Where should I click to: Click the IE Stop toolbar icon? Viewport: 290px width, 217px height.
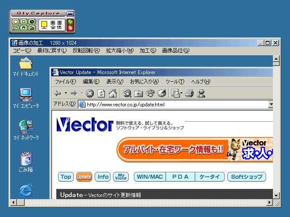(90, 93)
